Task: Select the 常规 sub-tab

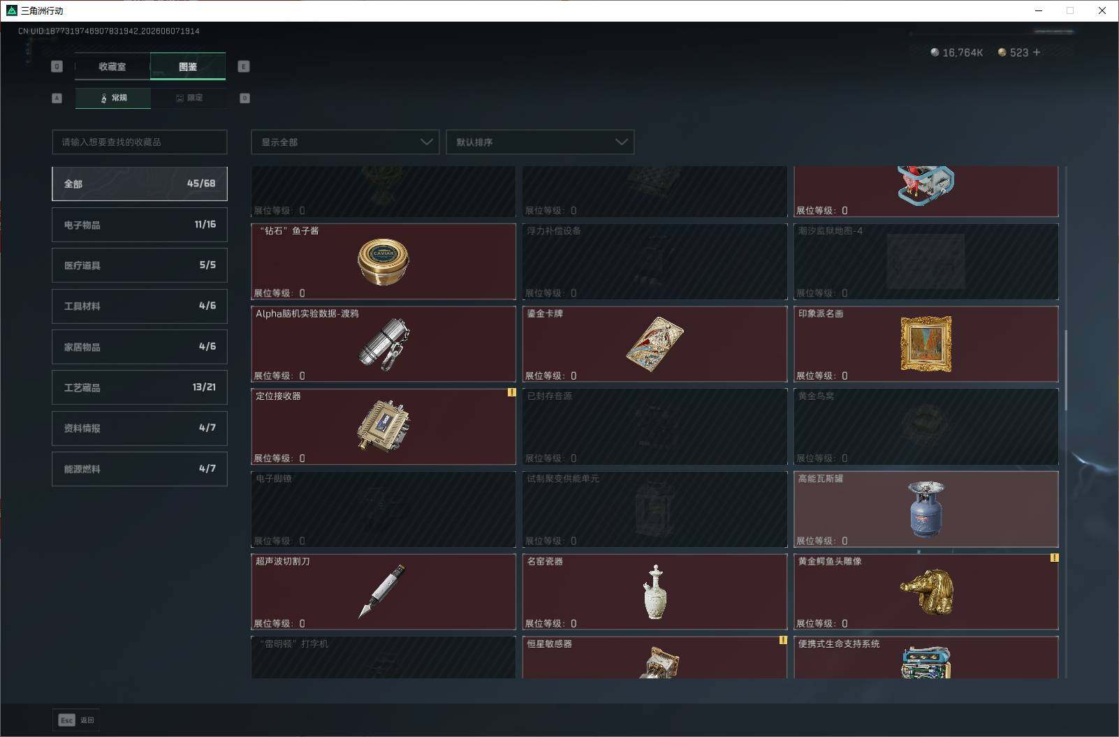Action: point(113,98)
